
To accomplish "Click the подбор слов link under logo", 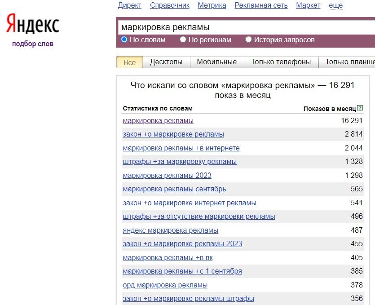I will coord(33,44).
